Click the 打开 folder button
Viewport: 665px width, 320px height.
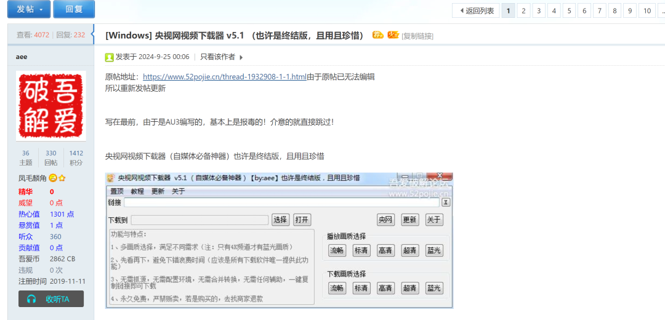[302, 220]
